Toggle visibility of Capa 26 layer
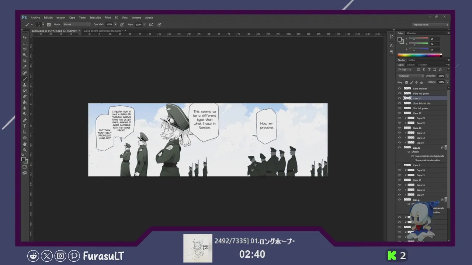472x265 pixels. (x=399, y=113)
